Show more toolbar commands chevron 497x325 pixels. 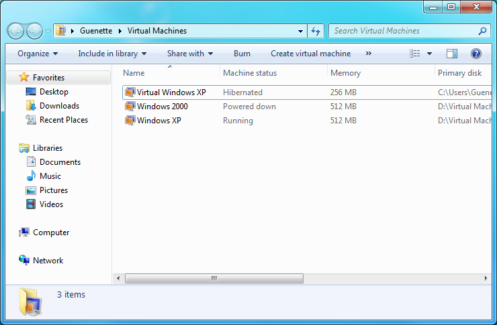point(368,54)
